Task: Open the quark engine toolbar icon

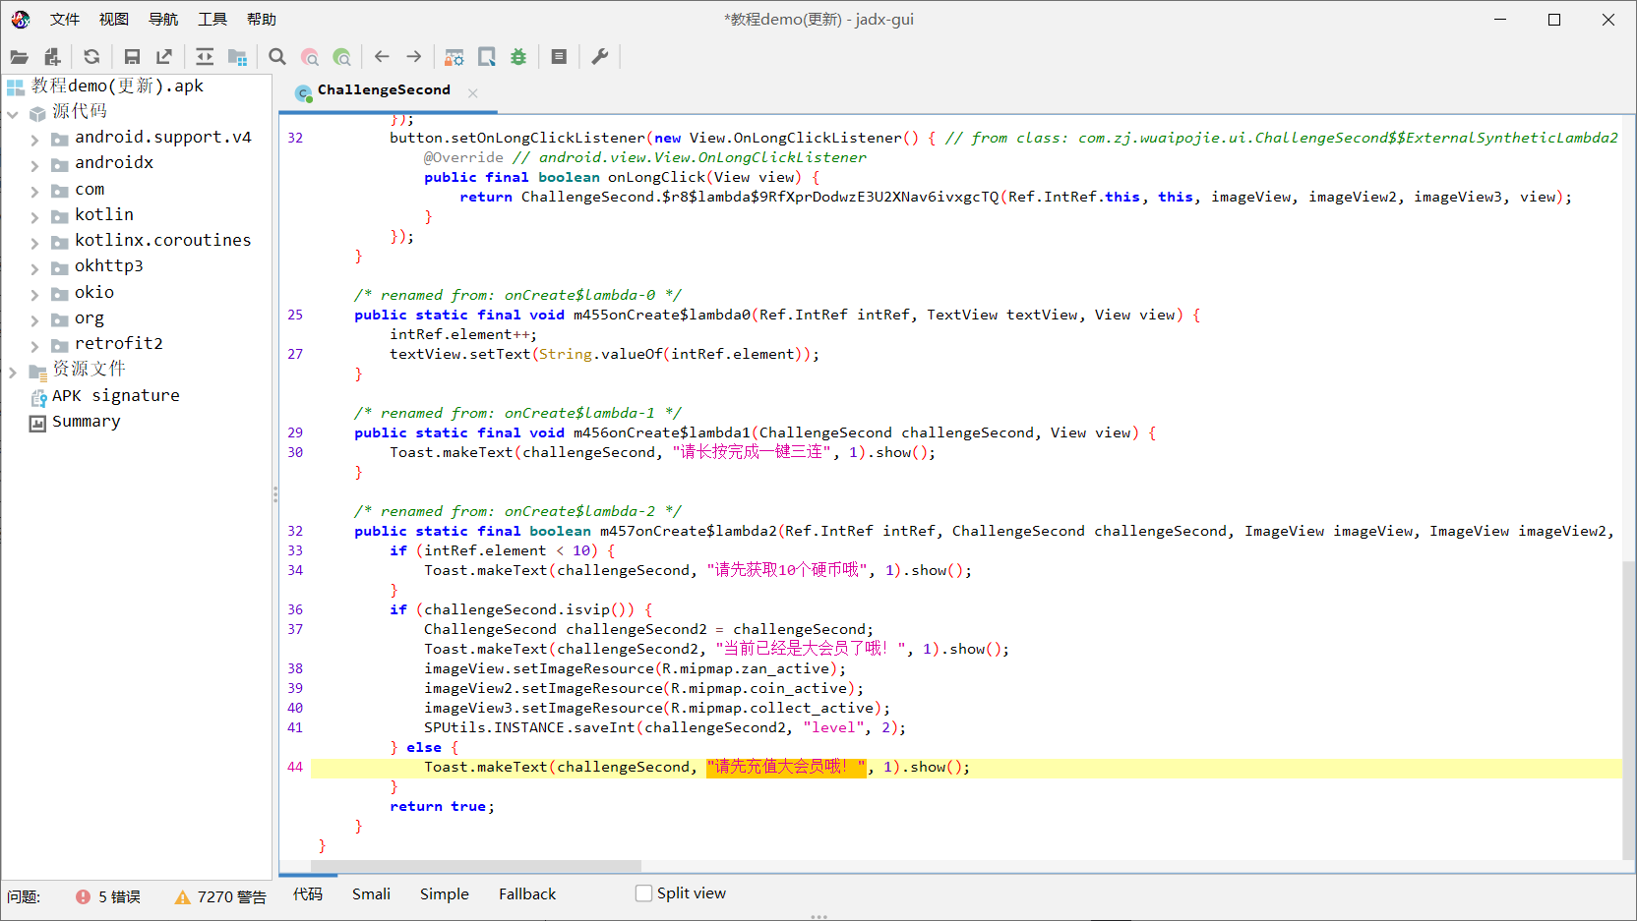Action: point(487,57)
